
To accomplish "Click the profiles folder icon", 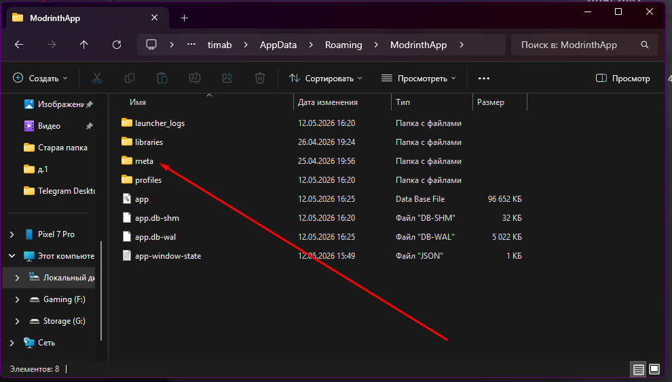I will (x=127, y=179).
